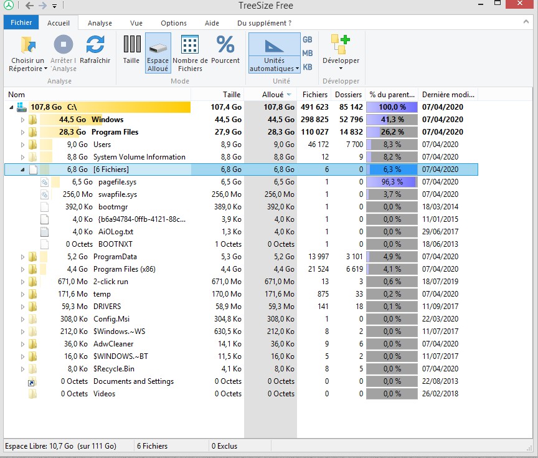Viewport: 538px width, 458px height.
Task: Click the back arrow in title bar
Action: 30,6
